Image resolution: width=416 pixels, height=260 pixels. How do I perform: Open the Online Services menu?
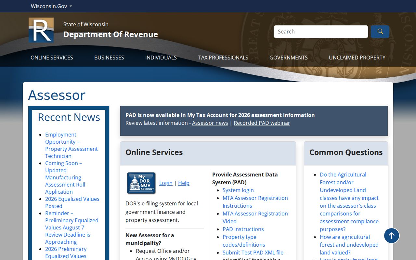(52, 58)
